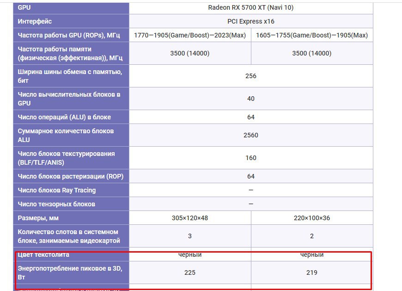Select 'Radeon RX 5700 XT (Navi 10)' cell
This screenshot has width=402, height=291.
point(251,8)
